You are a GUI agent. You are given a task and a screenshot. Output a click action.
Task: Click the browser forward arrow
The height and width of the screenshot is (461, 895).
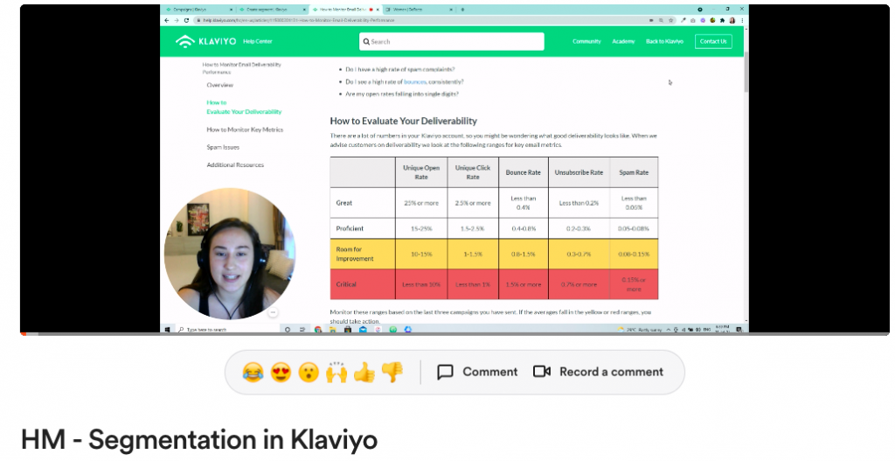pos(177,20)
